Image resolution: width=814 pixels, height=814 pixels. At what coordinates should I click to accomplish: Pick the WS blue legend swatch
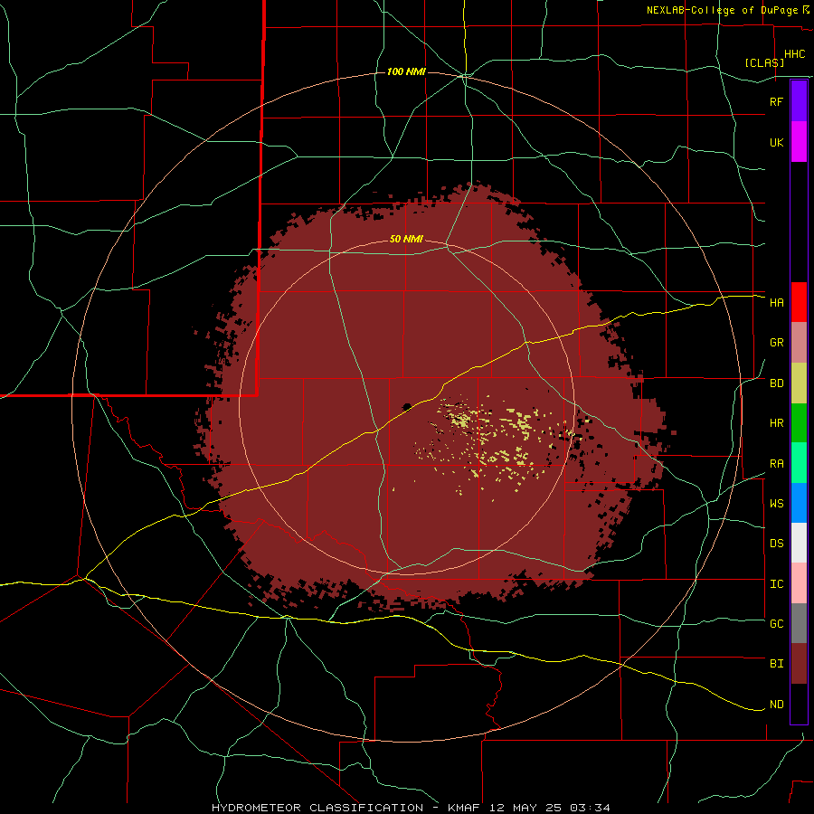click(799, 503)
